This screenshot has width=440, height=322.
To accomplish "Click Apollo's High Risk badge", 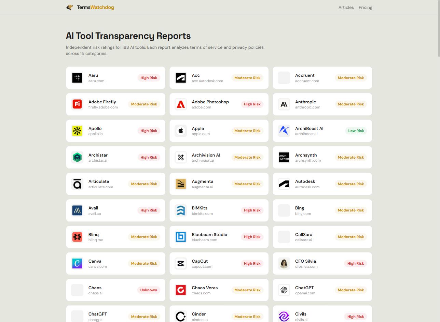I will (149, 131).
